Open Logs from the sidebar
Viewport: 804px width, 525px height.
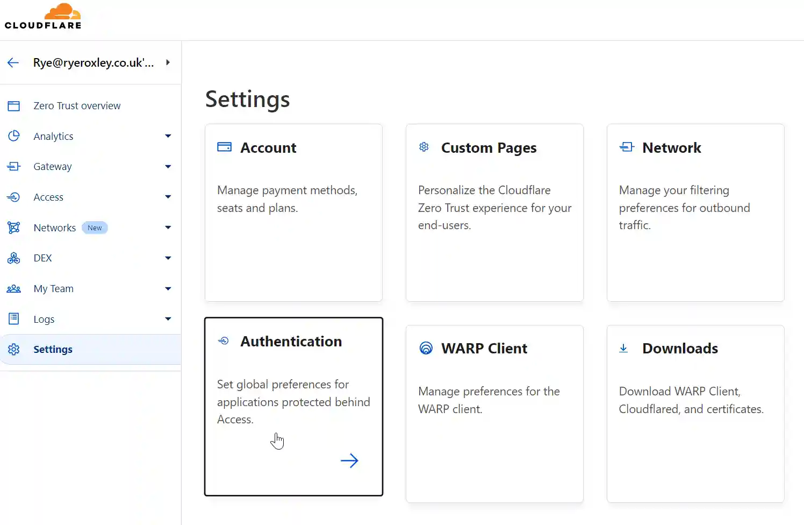(x=44, y=318)
